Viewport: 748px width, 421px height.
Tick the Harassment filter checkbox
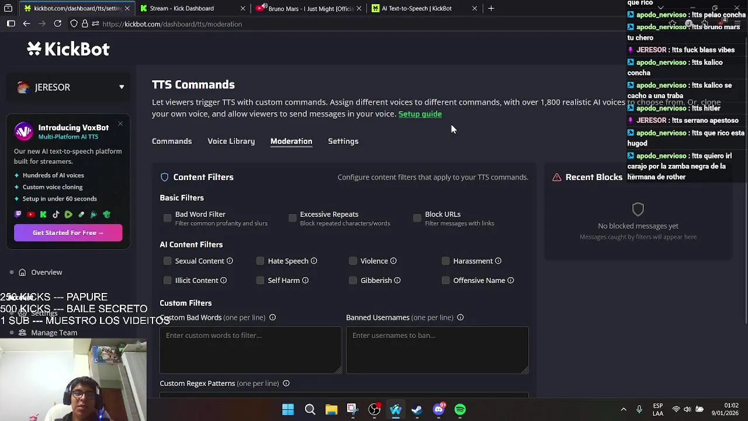point(446,261)
